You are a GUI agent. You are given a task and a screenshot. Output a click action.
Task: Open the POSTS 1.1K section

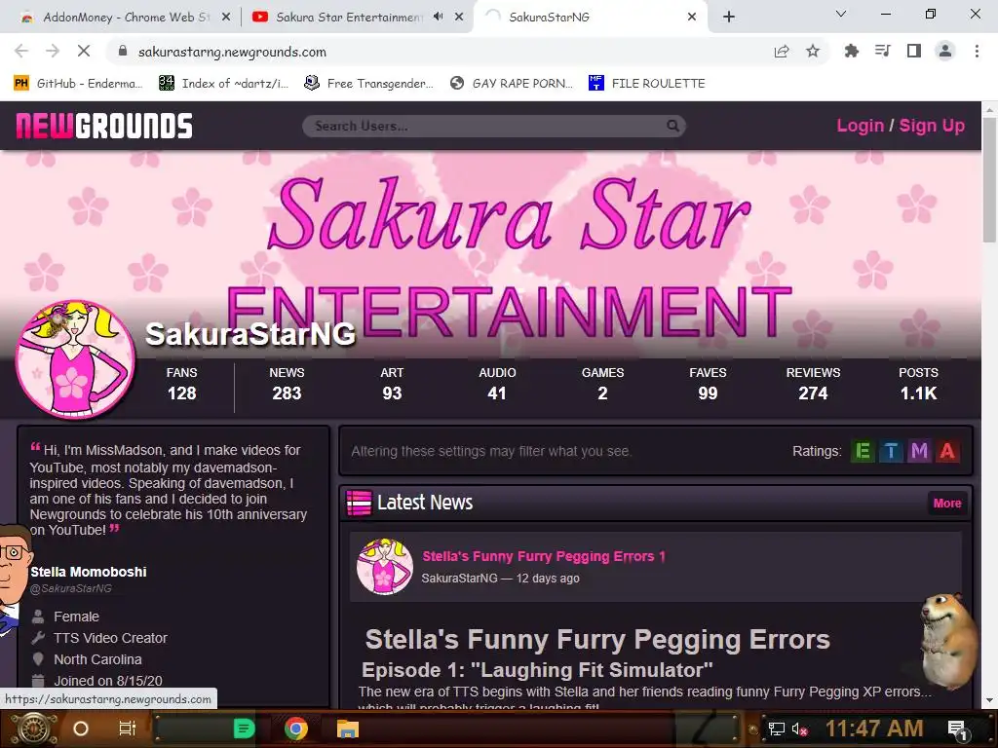[918, 384]
